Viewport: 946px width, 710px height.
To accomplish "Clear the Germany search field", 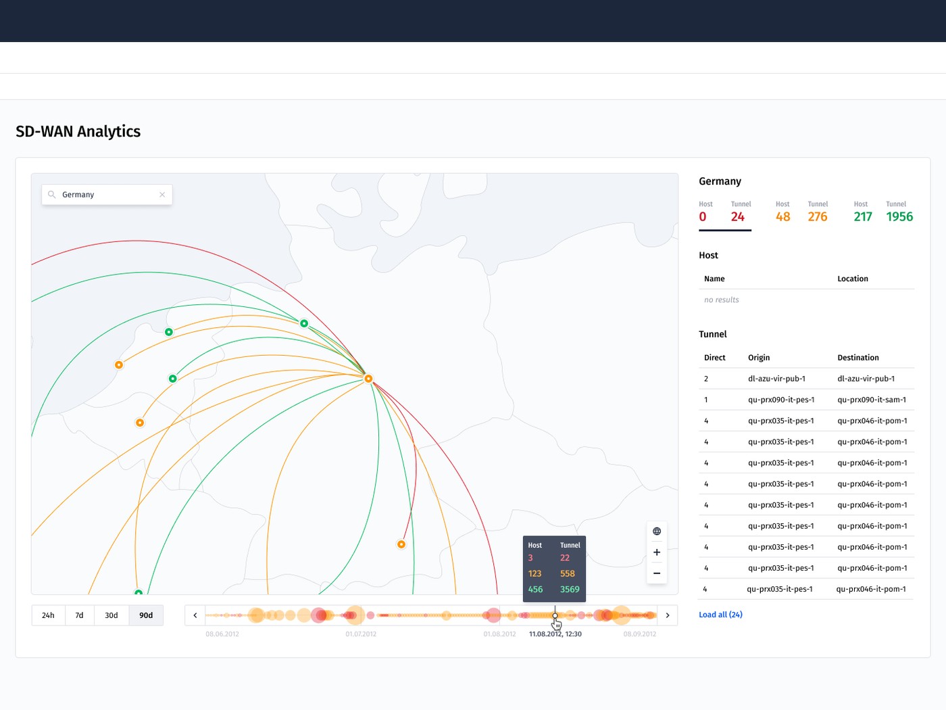I will pyautogui.click(x=162, y=195).
